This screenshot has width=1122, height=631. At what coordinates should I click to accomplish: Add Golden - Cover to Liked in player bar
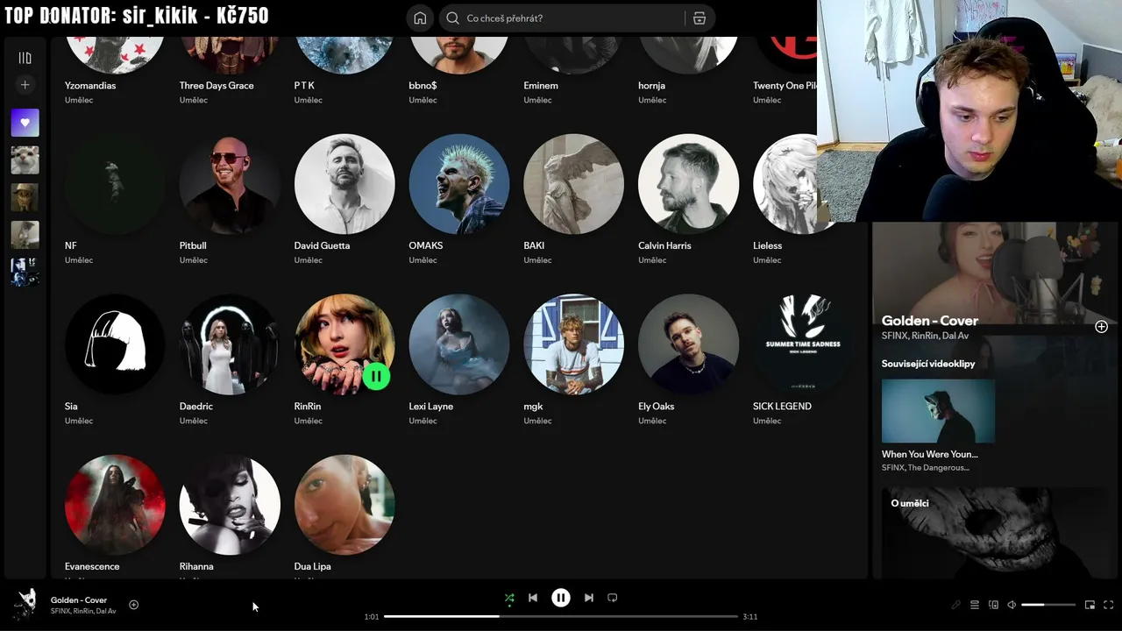coord(134,605)
